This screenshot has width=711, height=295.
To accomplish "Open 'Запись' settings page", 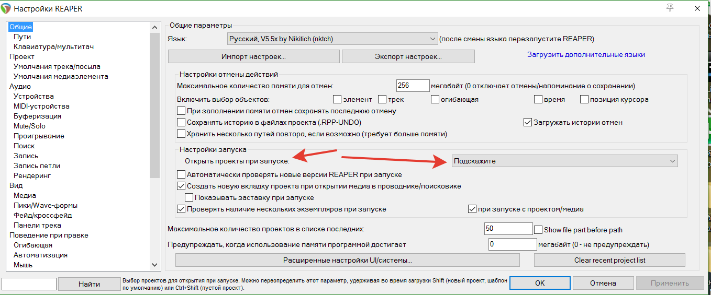I will [26, 156].
